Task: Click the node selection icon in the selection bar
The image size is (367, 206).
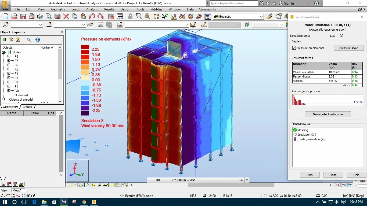Action: coord(5,25)
